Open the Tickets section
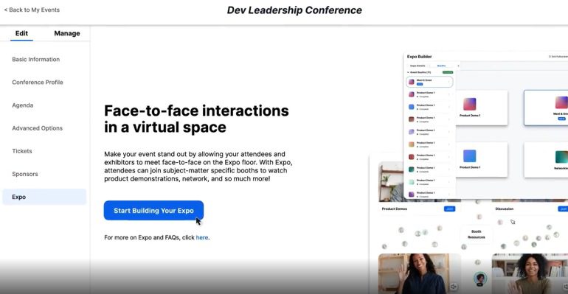Image resolution: width=568 pixels, height=294 pixels. pyautogui.click(x=22, y=151)
